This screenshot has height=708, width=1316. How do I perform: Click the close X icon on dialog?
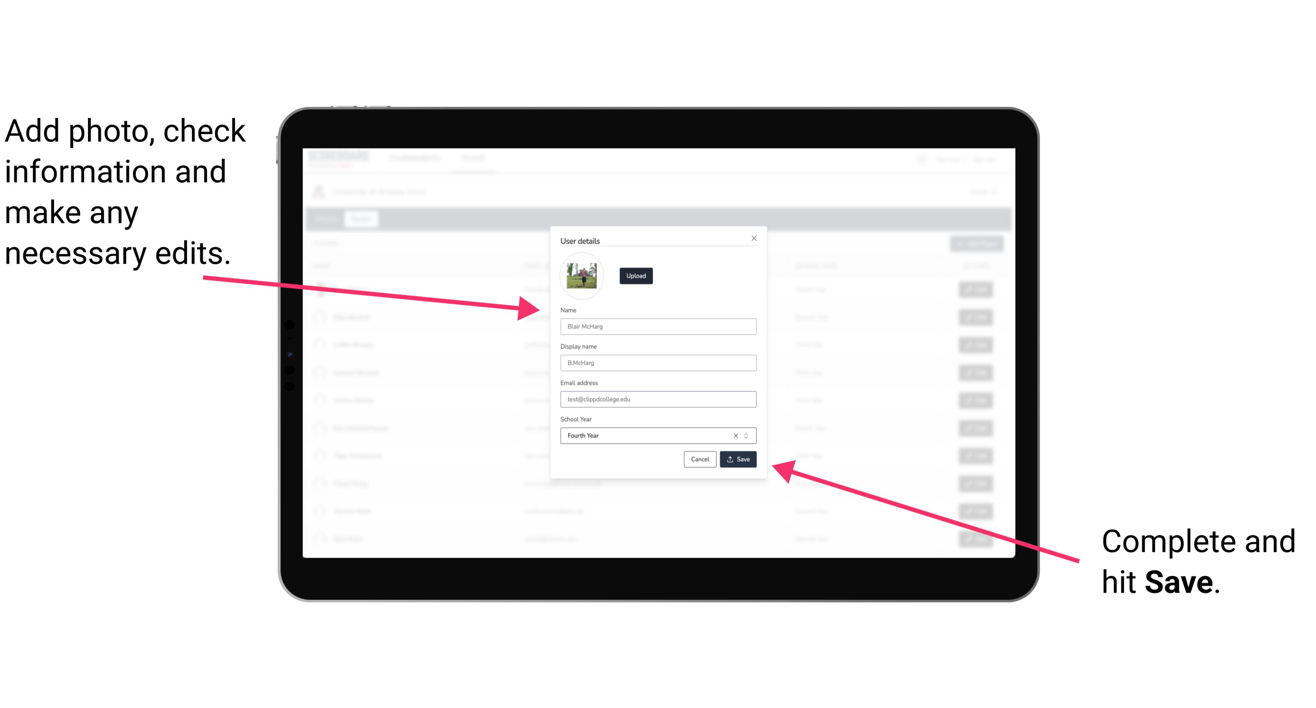[754, 238]
